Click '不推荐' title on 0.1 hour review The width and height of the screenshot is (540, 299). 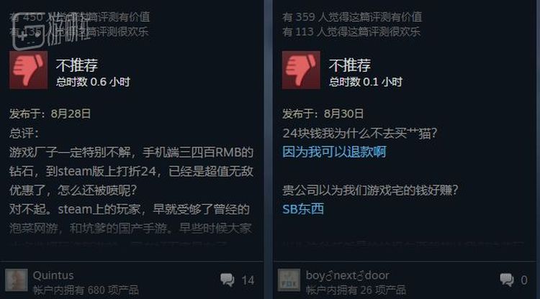tap(350, 65)
